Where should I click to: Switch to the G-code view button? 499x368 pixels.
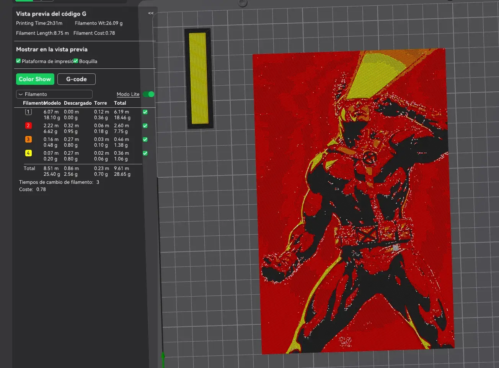point(77,79)
